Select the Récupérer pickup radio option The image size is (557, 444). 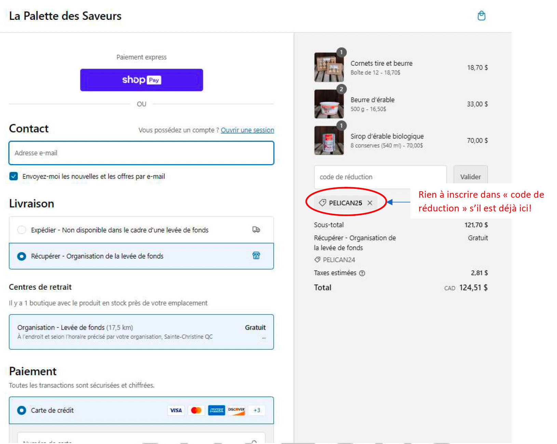pos(22,256)
